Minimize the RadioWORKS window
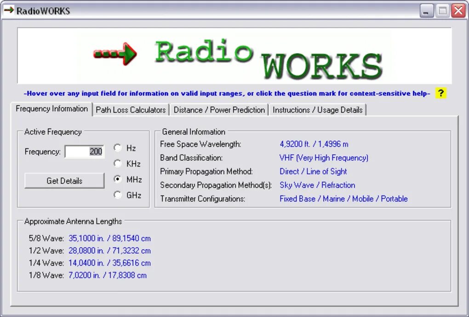This screenshot has height=317, width=469. click(x=426, y=11)
